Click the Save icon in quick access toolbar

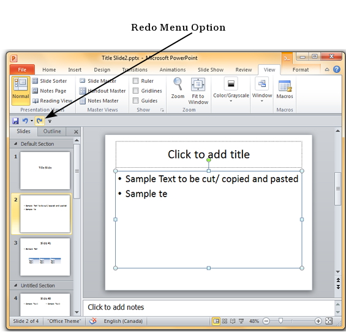[x=15, y=121]
